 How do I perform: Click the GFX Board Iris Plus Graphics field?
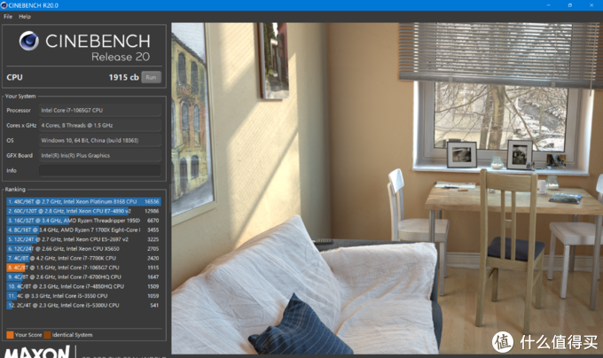tap(99, 155)
